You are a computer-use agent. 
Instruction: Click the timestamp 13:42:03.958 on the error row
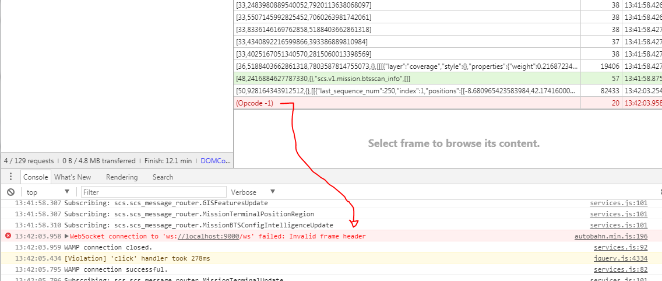pos(38,236)
